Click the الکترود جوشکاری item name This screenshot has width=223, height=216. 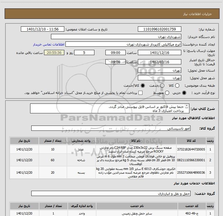[x=136, y=173]
